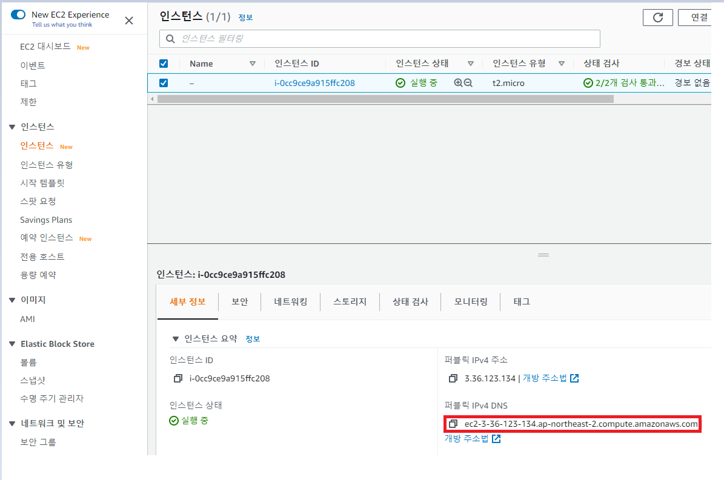Open AMI in sidebar
Image resolution: width=724 pixels, height=480 pixels.
(x=27, y=319)
